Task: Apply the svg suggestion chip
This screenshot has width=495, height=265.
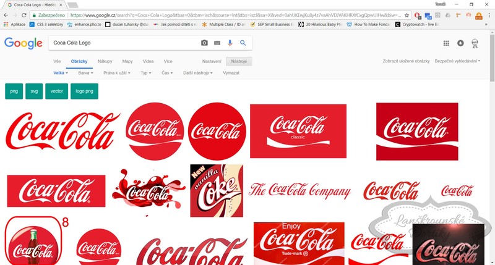Action: tap(34, 91)
